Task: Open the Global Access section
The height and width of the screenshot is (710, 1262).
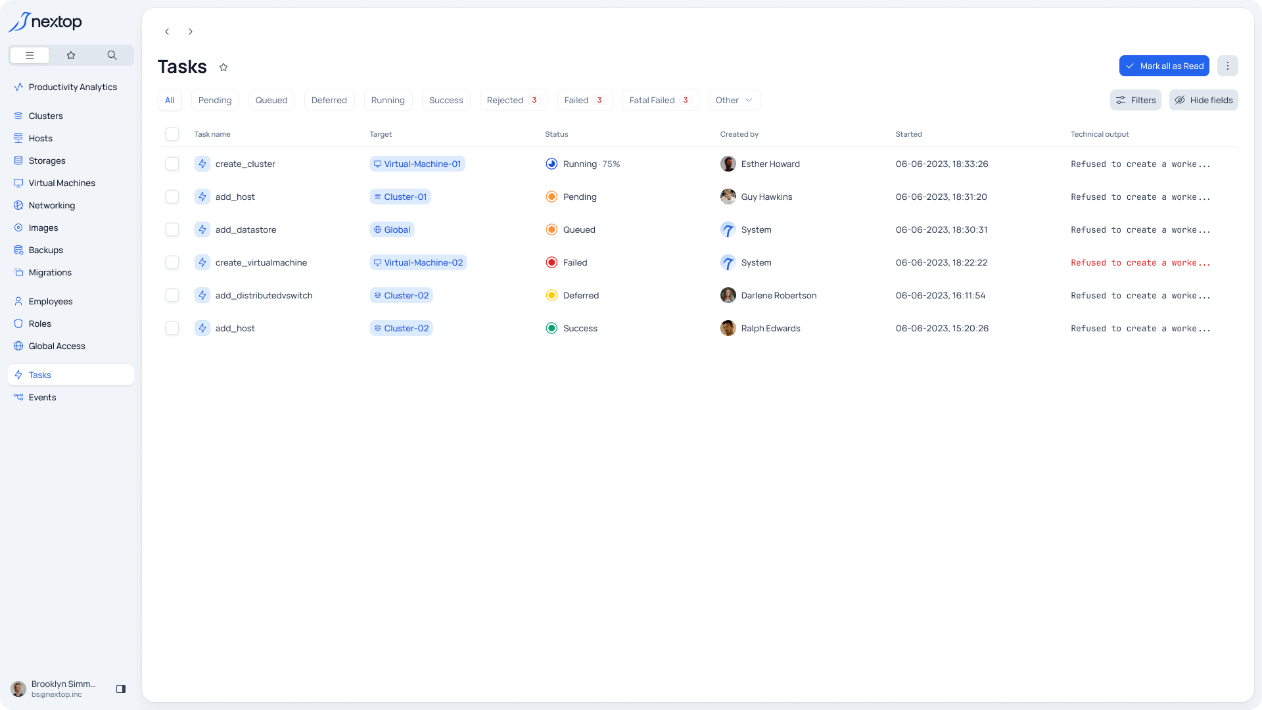Action: 57,346
